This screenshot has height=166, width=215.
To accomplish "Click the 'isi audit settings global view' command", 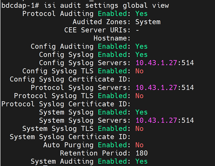I will pyautogui.click(x=106, y=5).
